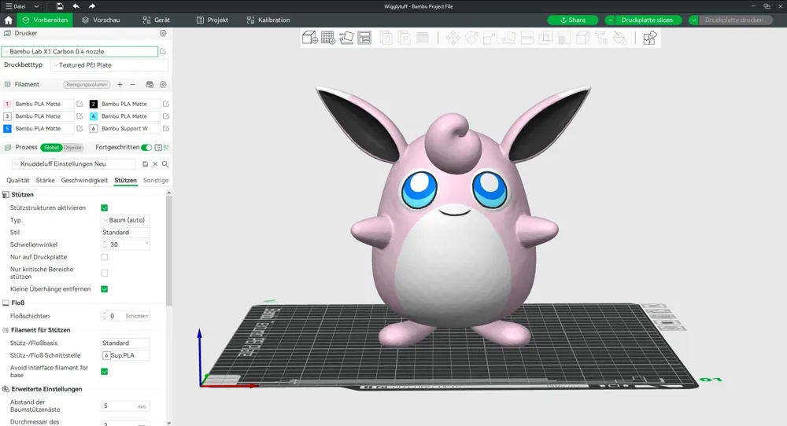Edit filament 6 Bambu Support W preset

click(x=165, y=128)
